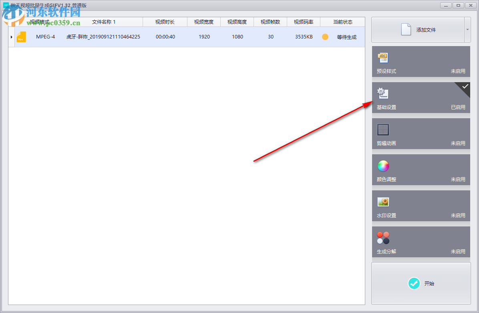Expand the row indicator arrow
Screen dimensions: 479x313
coord(11,37)
